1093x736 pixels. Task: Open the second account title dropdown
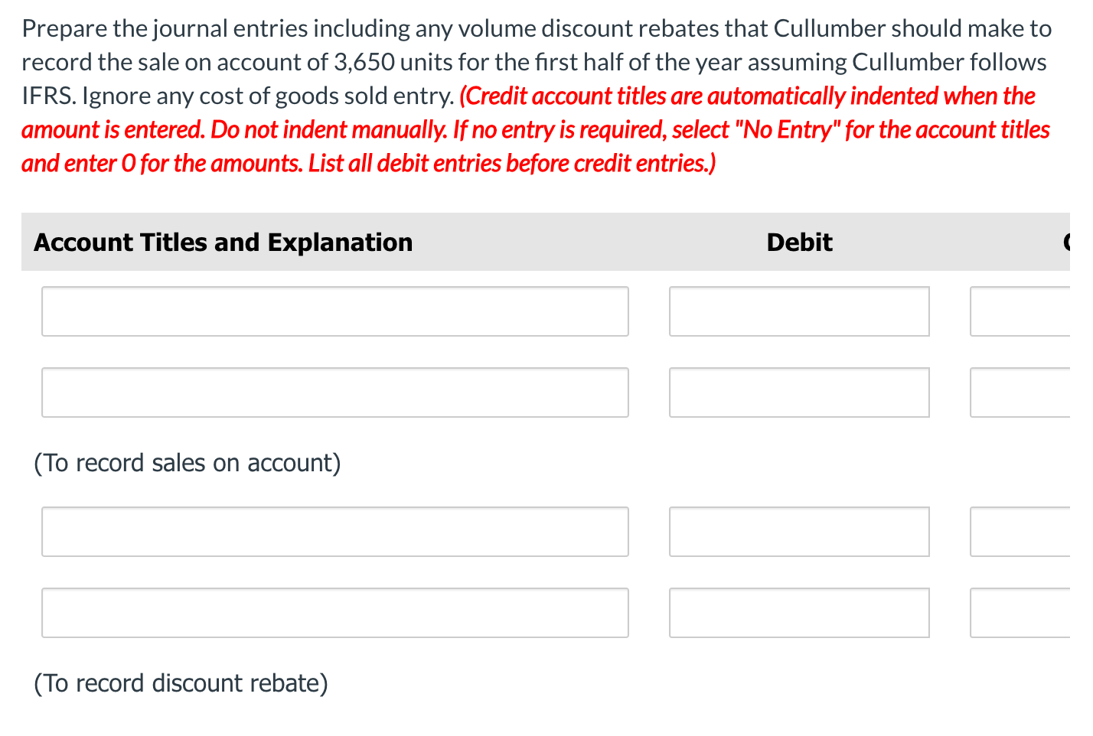click(334, 392)
